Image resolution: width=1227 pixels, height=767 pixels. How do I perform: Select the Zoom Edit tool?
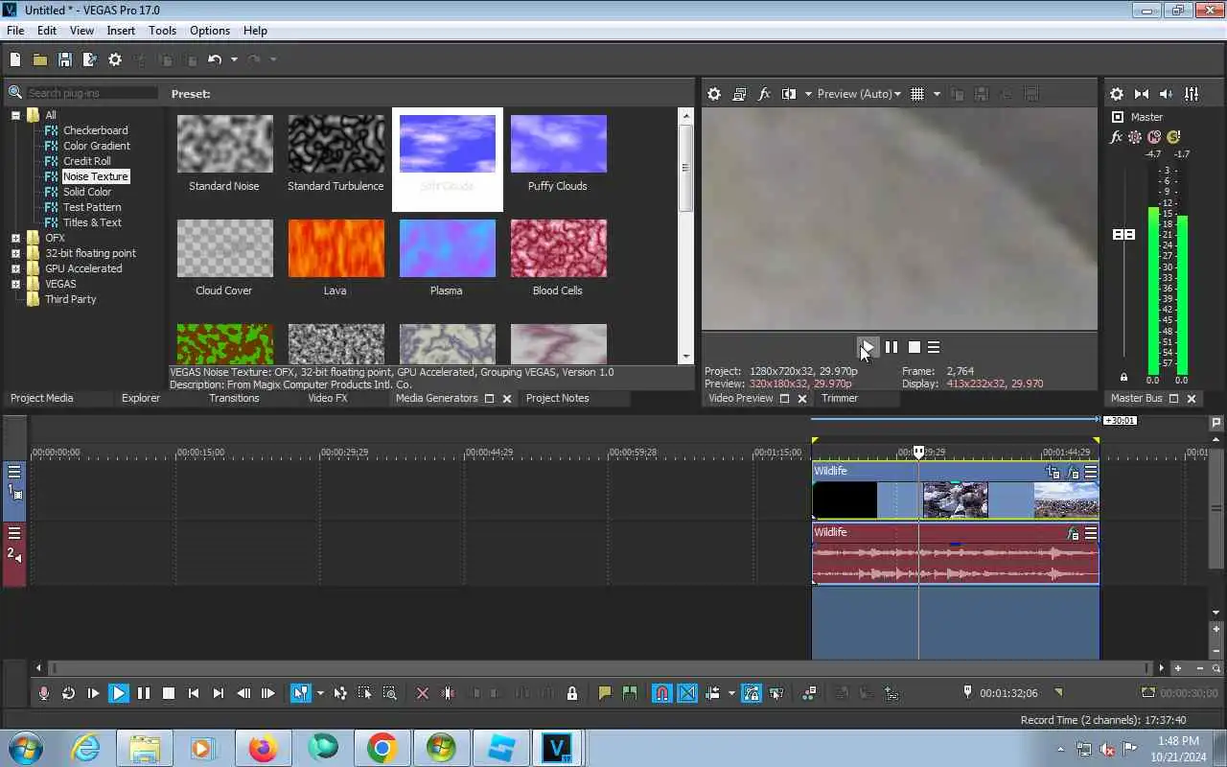click(390, 693)
